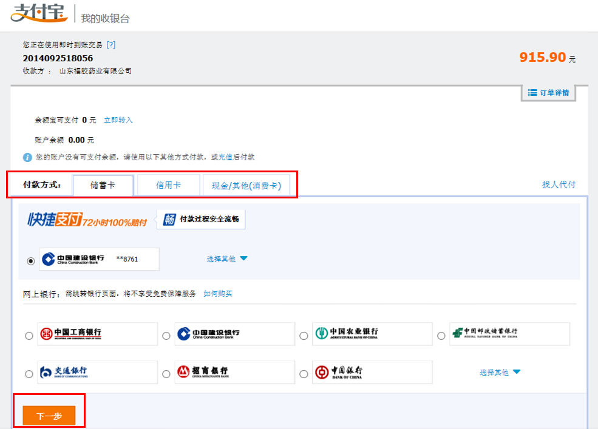The image size is (598, 429).
Task: Click 付款过程安全流畅 badge text
Action: click(x=209, y=219)
